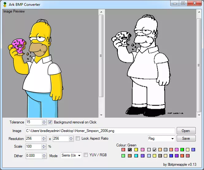Click the left preview scrollbar thumb
Image resolution: width=204 pixels, height=170 pixels.
[101, 56]
